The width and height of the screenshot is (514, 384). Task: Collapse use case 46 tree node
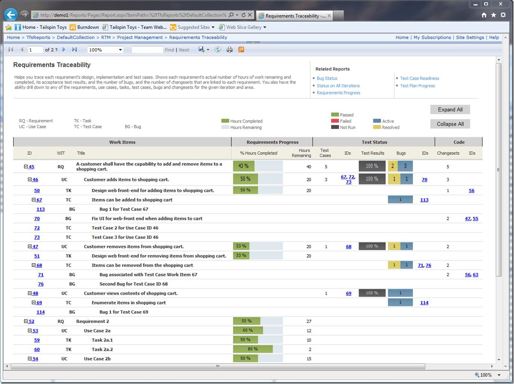(x=29, y=179)
